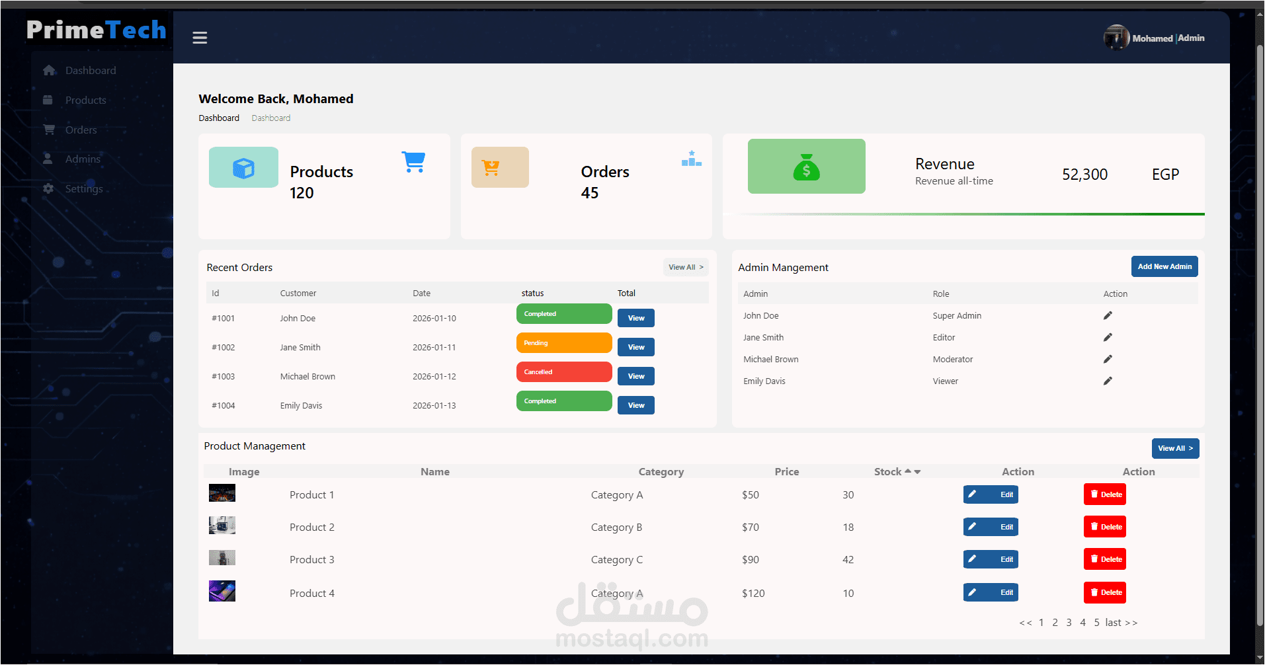Open Settings via the gear icon
1265x665 pixels.
[49, 188]
